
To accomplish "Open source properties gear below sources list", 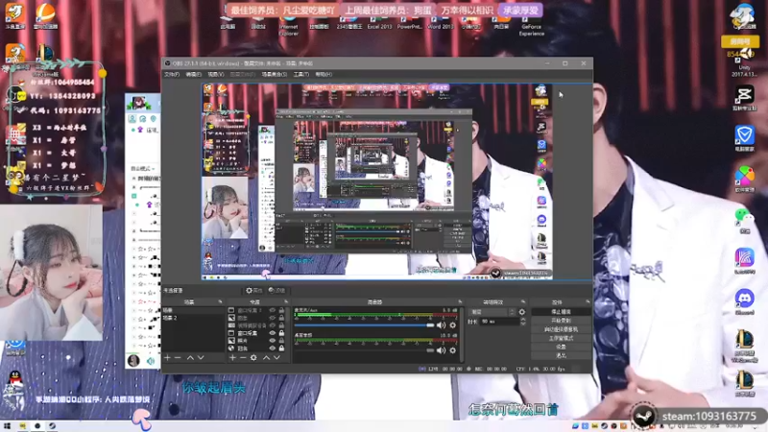I will click(253, 358).
